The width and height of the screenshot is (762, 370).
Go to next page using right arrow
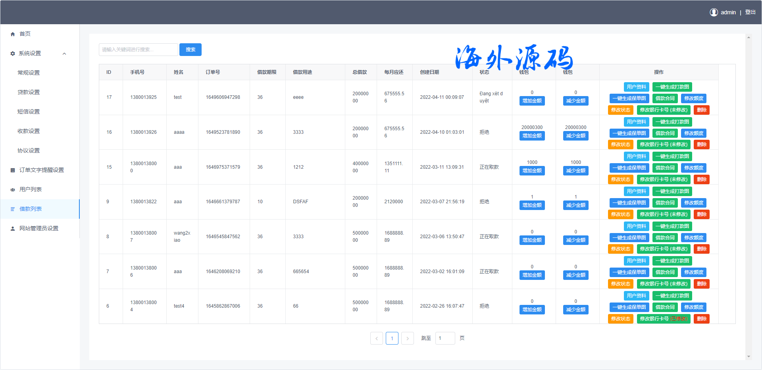407,338
